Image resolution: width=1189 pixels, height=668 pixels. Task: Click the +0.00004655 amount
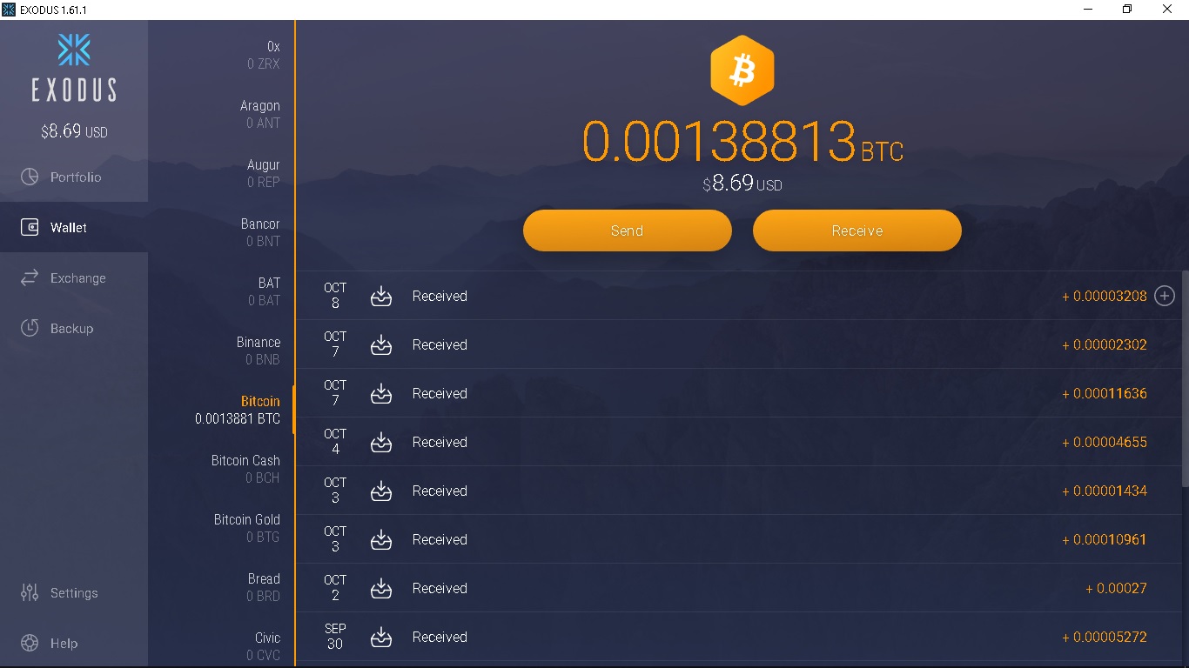pyautogui.click(x=1105, y=442)
